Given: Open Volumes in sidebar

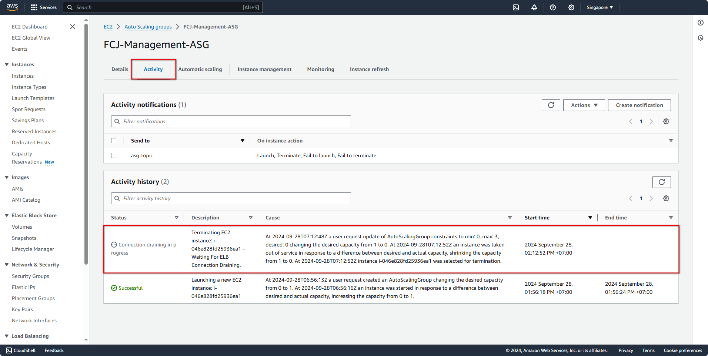Looking at the screenshot, I should point(22,227).
